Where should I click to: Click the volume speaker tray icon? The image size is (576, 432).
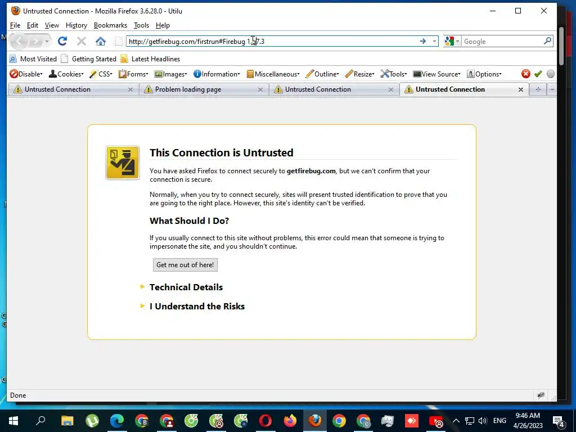483,421
